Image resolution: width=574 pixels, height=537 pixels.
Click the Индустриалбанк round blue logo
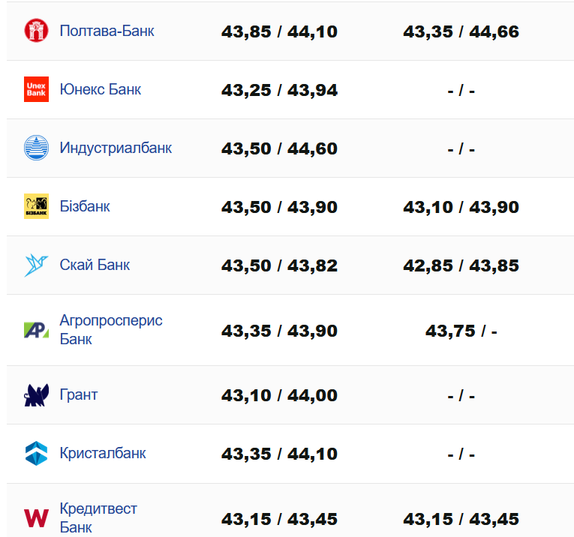point(36,148)
